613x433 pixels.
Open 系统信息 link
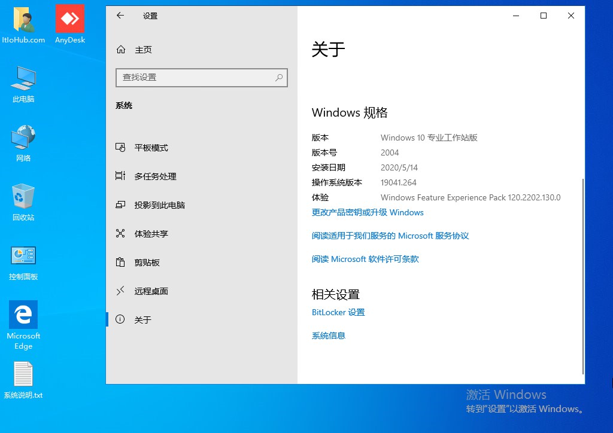click(x=329, y=336)
